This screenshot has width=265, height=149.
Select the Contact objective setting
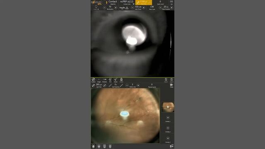[113, 2]
